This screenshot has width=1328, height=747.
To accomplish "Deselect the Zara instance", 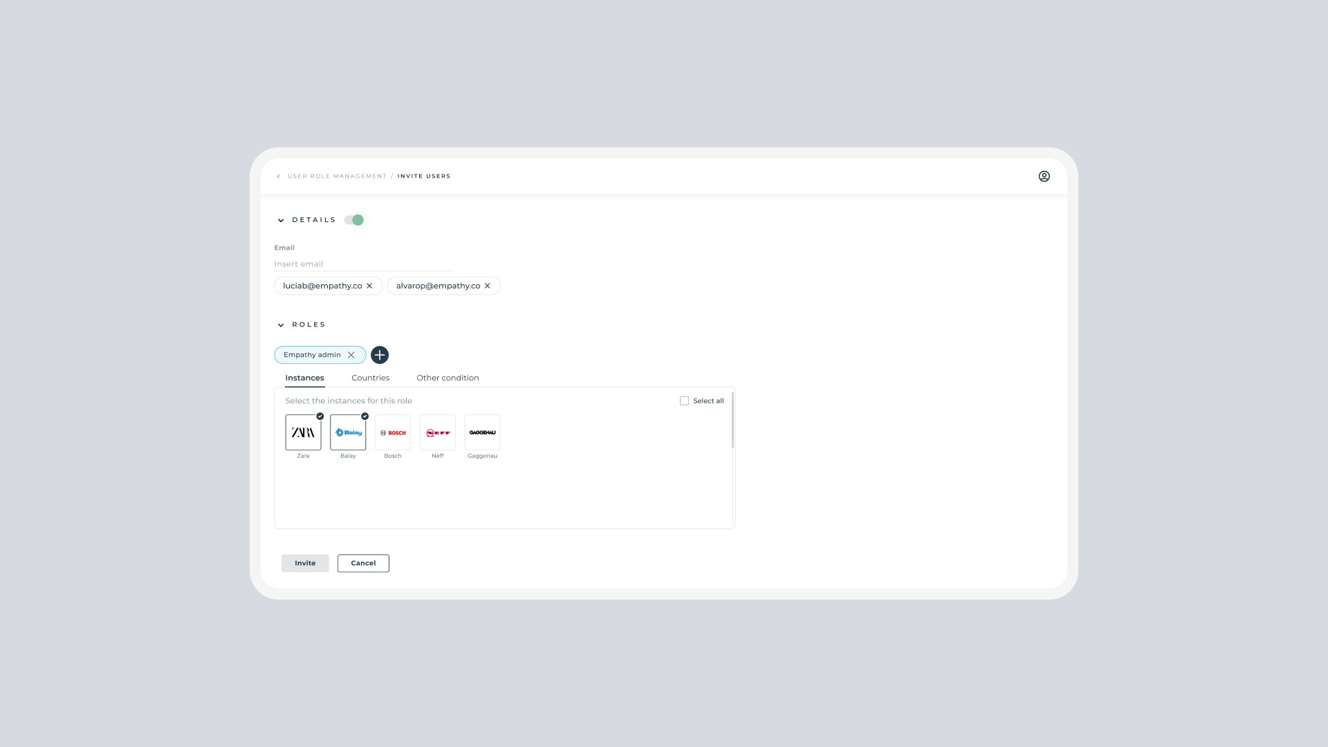I will coord(303,432).
